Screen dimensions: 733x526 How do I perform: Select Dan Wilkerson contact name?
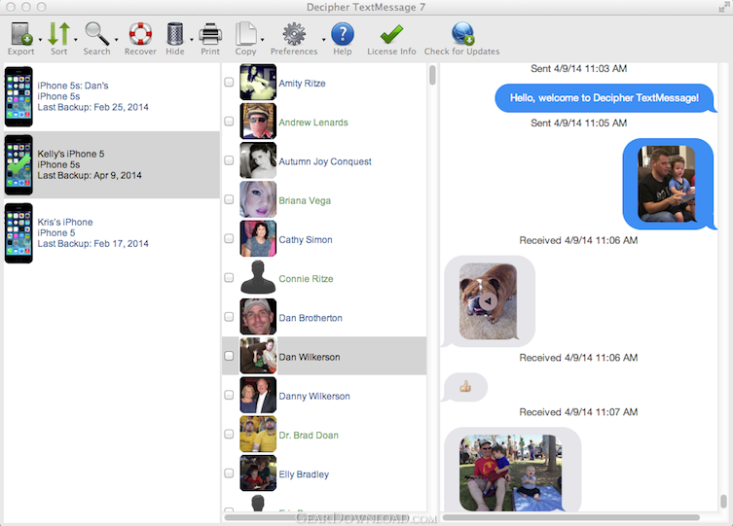[310, 357]
